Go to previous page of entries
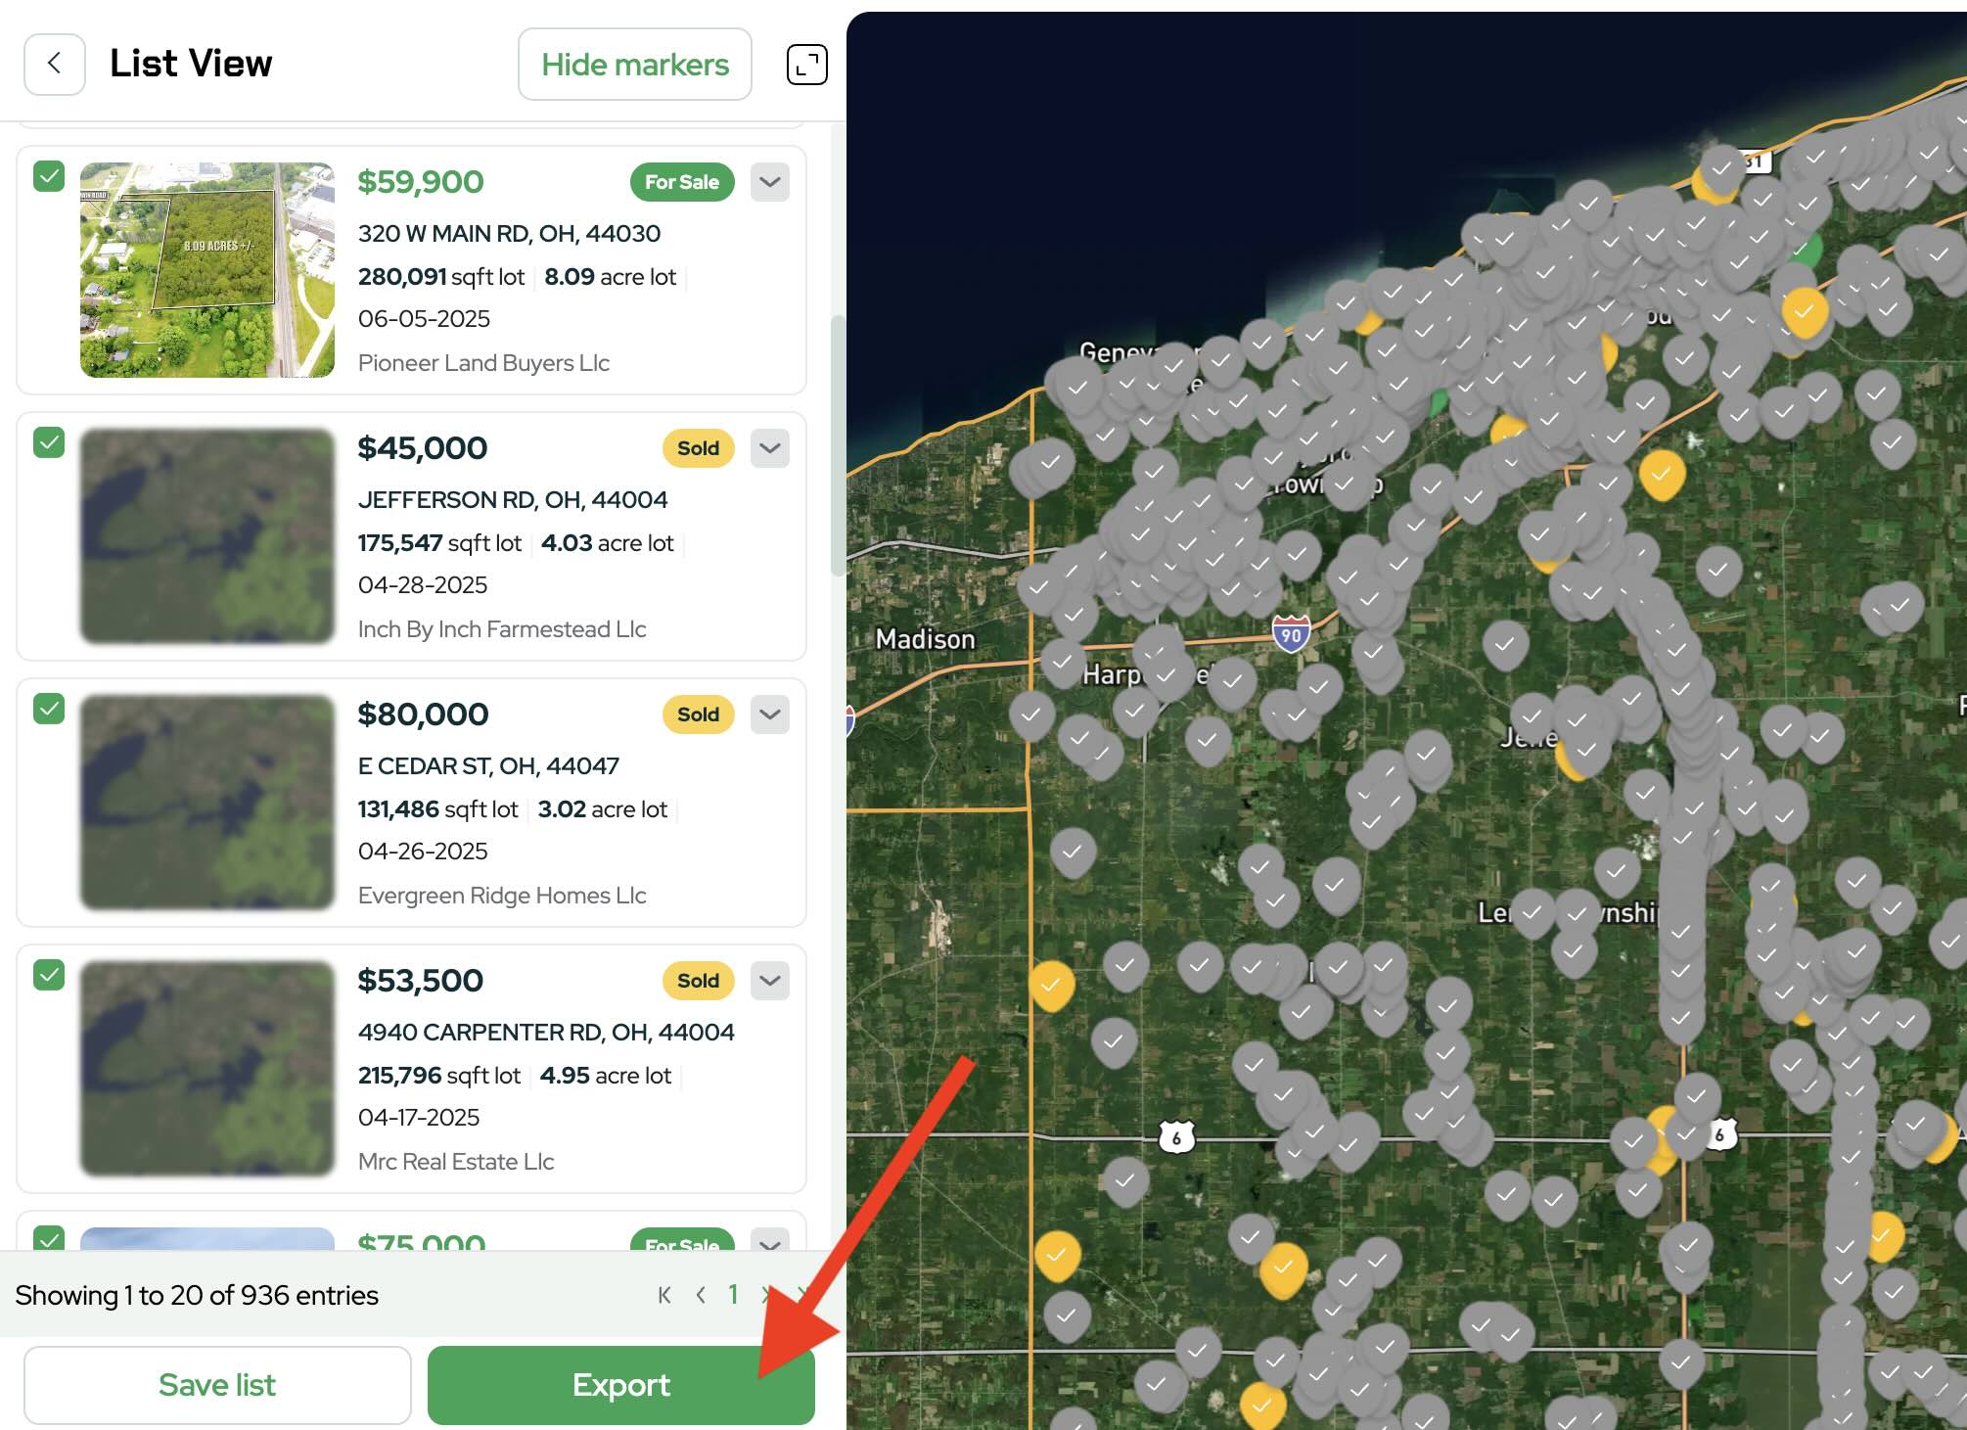1967x1430 pixels. 701,1295
